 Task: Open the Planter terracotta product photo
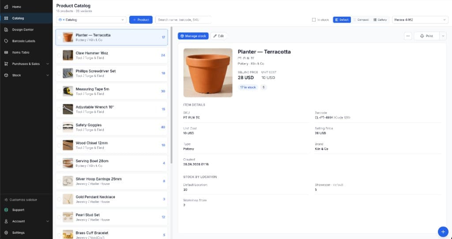pos(208,73)
